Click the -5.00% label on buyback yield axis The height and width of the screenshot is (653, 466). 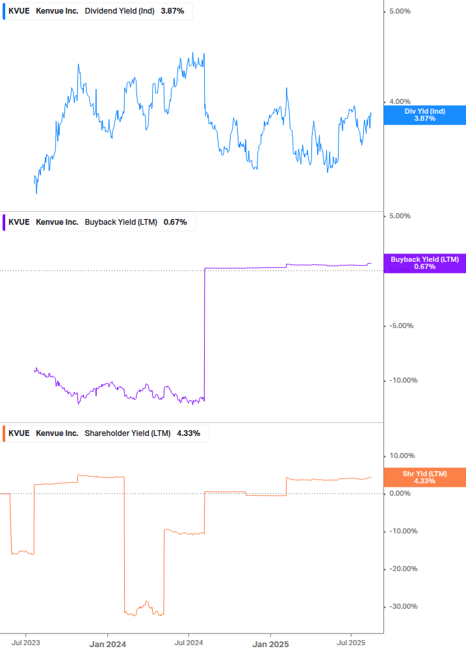pos(402,326)
